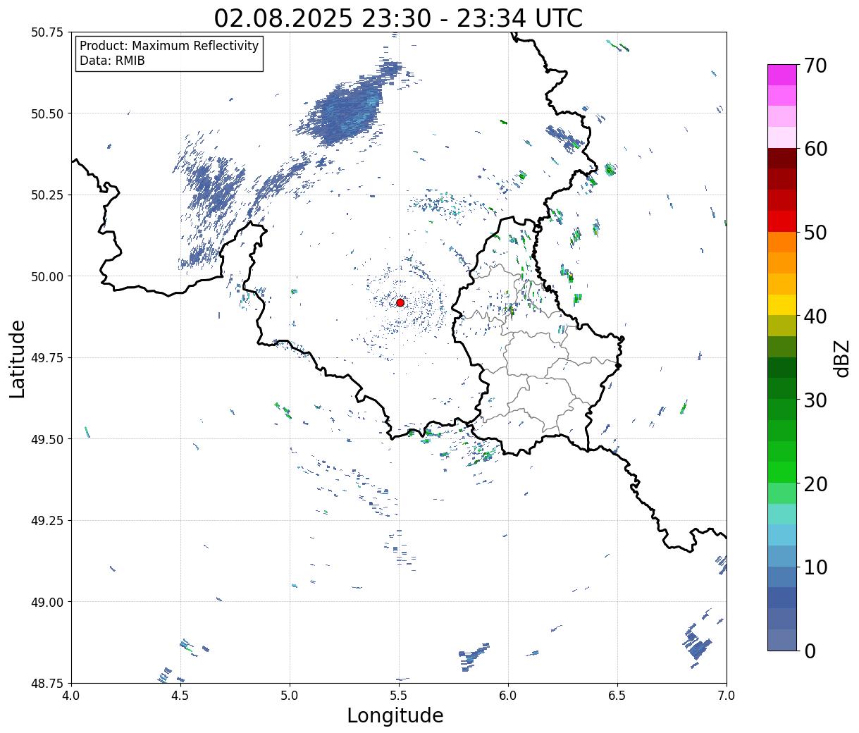Click the bright red colorbar swatch above 50
Screen dimensions: 859x733
(x=782, y=221)
